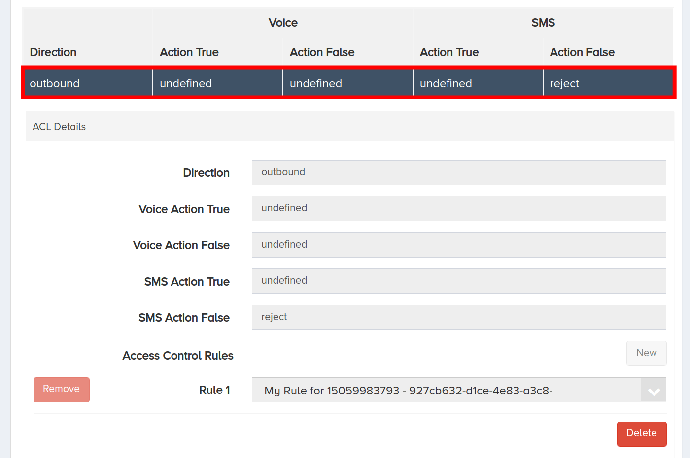Click Voice Action True column header
Screen dimensions: 690x458
[189, 52]
